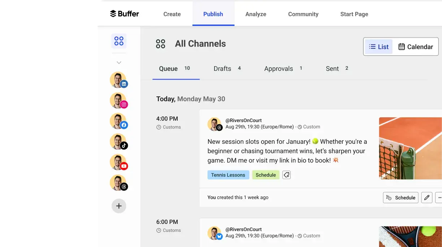The height and width of the screenshot is (247, 442).
Task: Open the LinkedIn channel from the sidebar
Action: 118,79
